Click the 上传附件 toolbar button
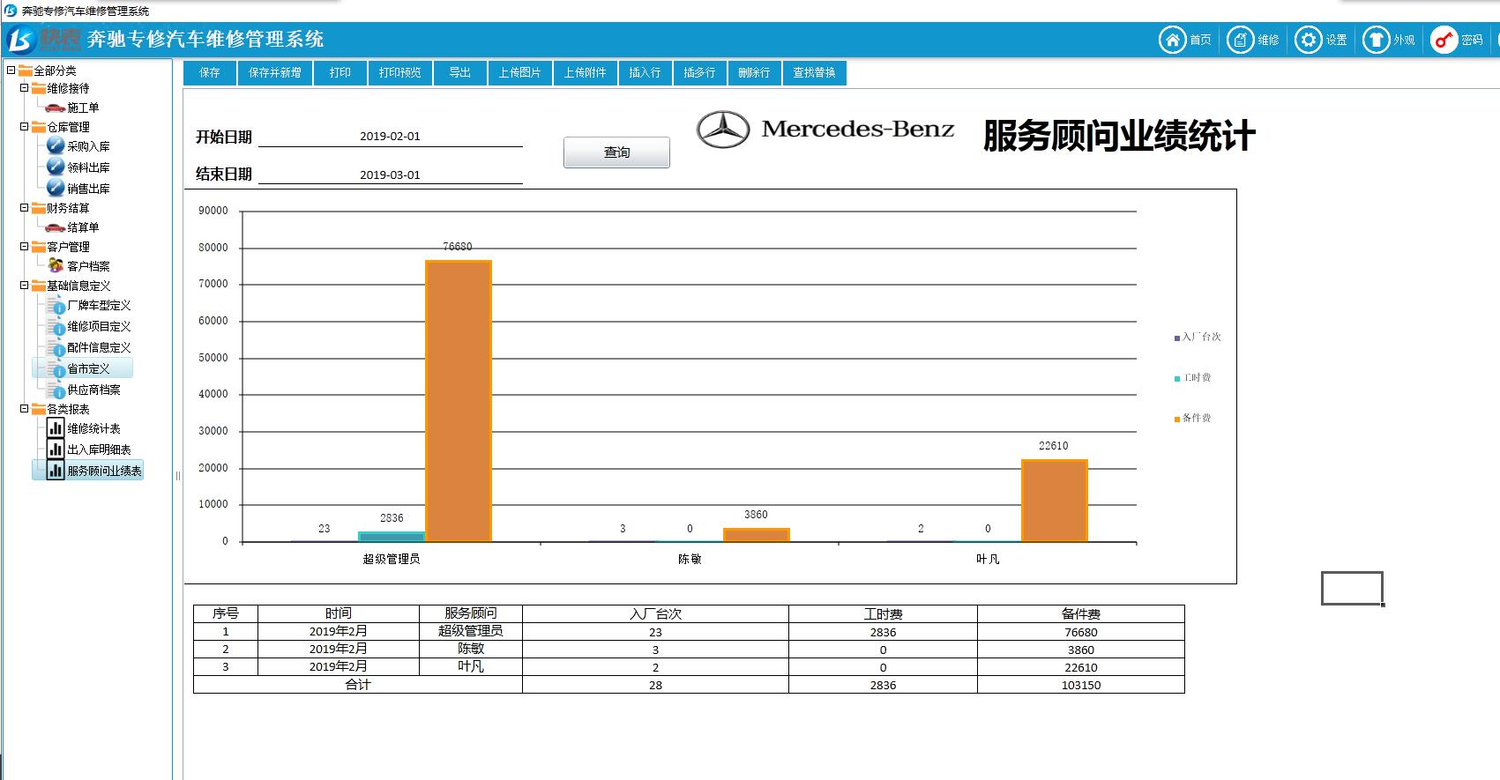 [586, 73]
